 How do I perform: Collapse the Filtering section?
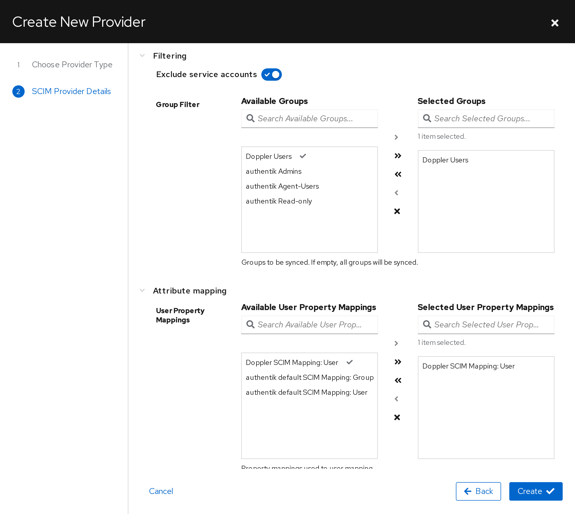(x=142, y=56)
